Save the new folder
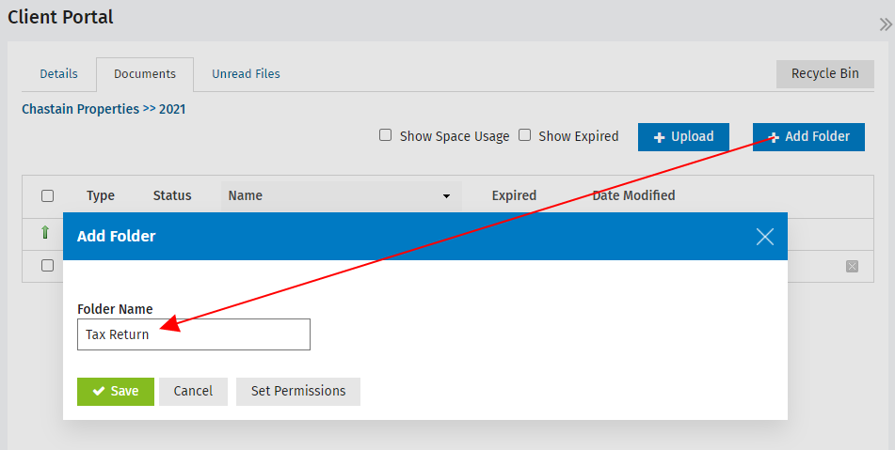Viewport: 895px width, 450px height. (x=116, y=392)
